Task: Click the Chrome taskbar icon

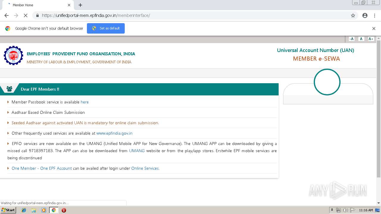Action: tap(54, 210)
